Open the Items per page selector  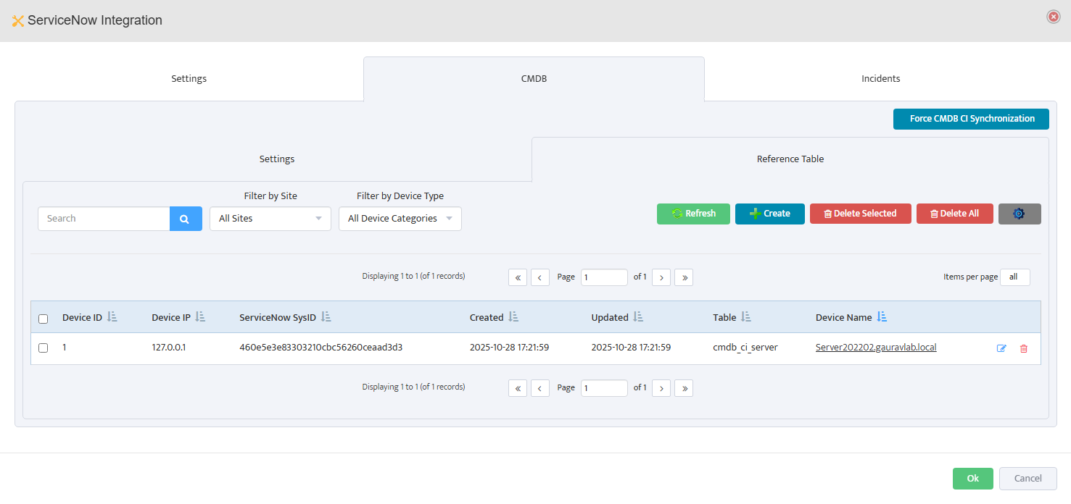click(1014, 277)
